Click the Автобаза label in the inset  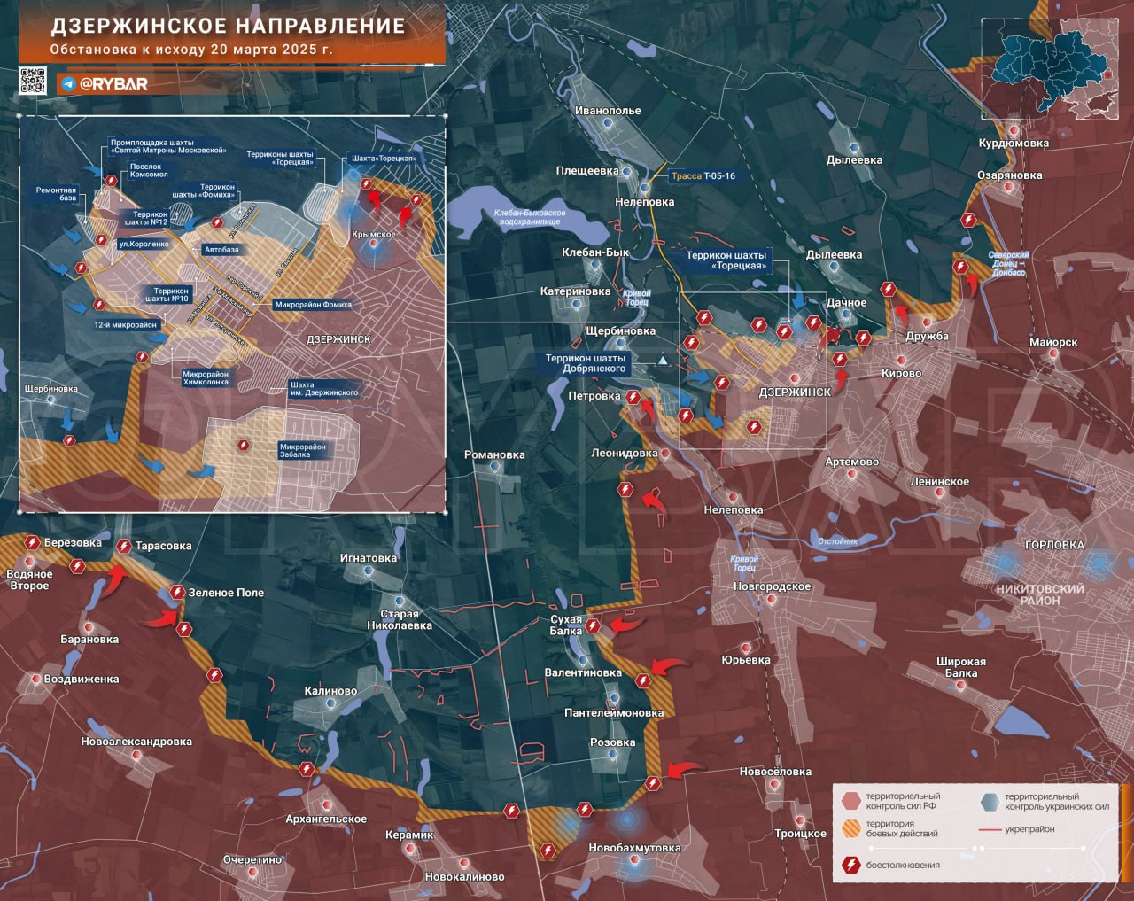point(221,250)
